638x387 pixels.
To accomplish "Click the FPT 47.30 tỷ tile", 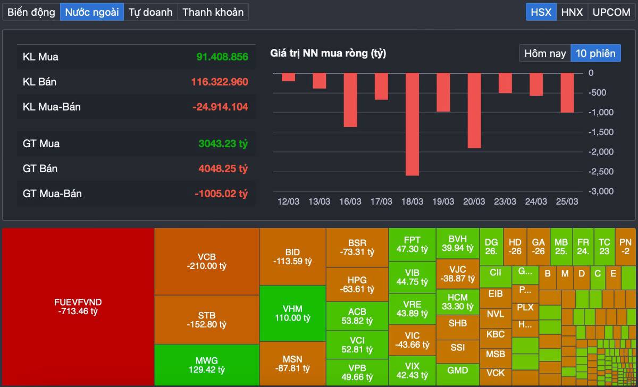I will click(412, 245).
